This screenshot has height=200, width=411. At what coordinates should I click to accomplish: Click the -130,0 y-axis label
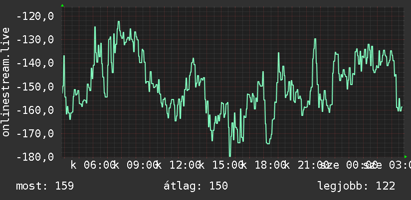(35, 40)
